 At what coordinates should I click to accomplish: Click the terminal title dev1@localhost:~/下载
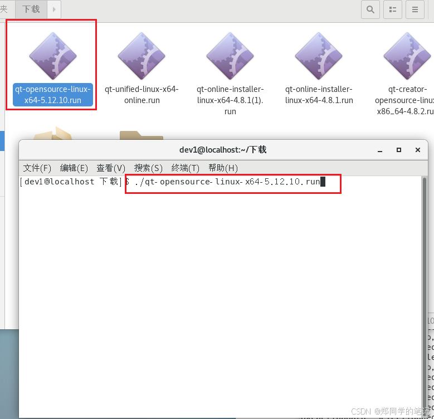point(223,150)
